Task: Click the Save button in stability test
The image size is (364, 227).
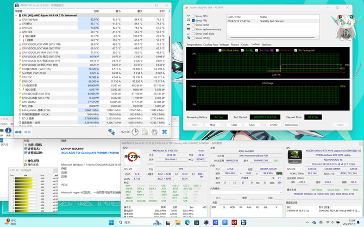Action: (252, 125)
